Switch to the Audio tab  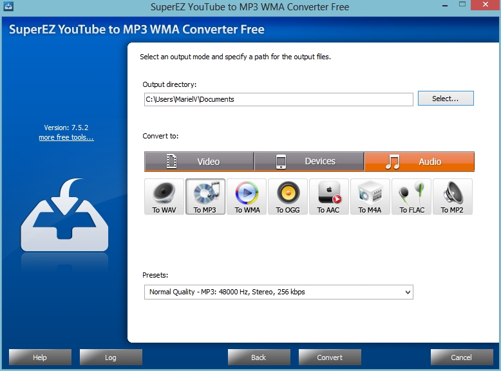419,162
